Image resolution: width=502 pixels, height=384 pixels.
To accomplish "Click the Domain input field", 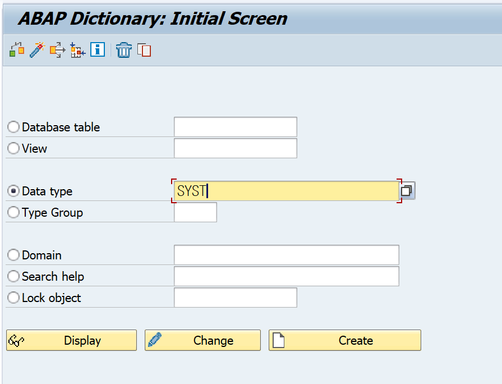I will pos(287,255).
